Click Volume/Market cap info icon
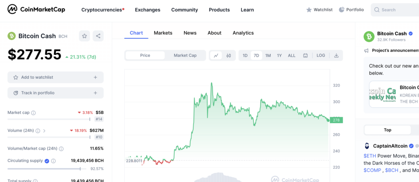The image size is (419, 182). click(61, 148)
